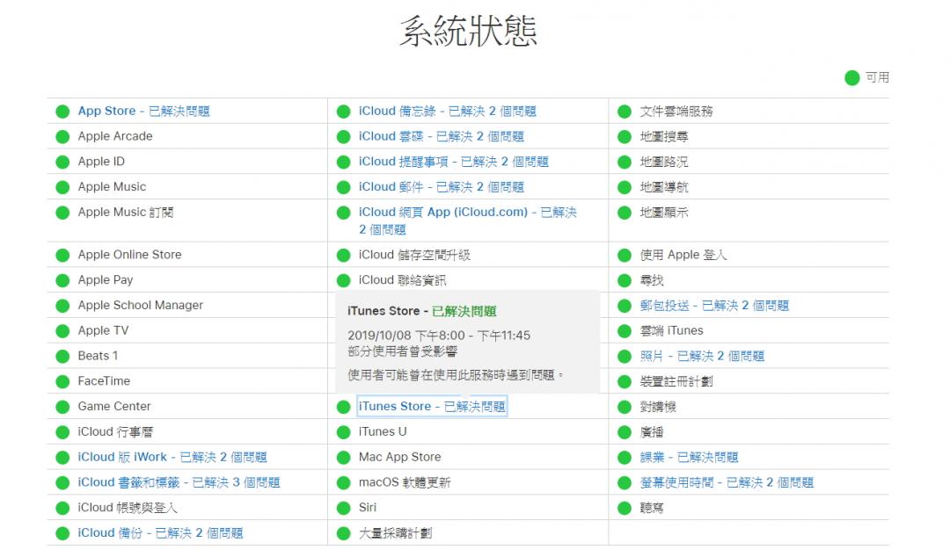Click the green legend dot labeled 可用

pos(851,78)
